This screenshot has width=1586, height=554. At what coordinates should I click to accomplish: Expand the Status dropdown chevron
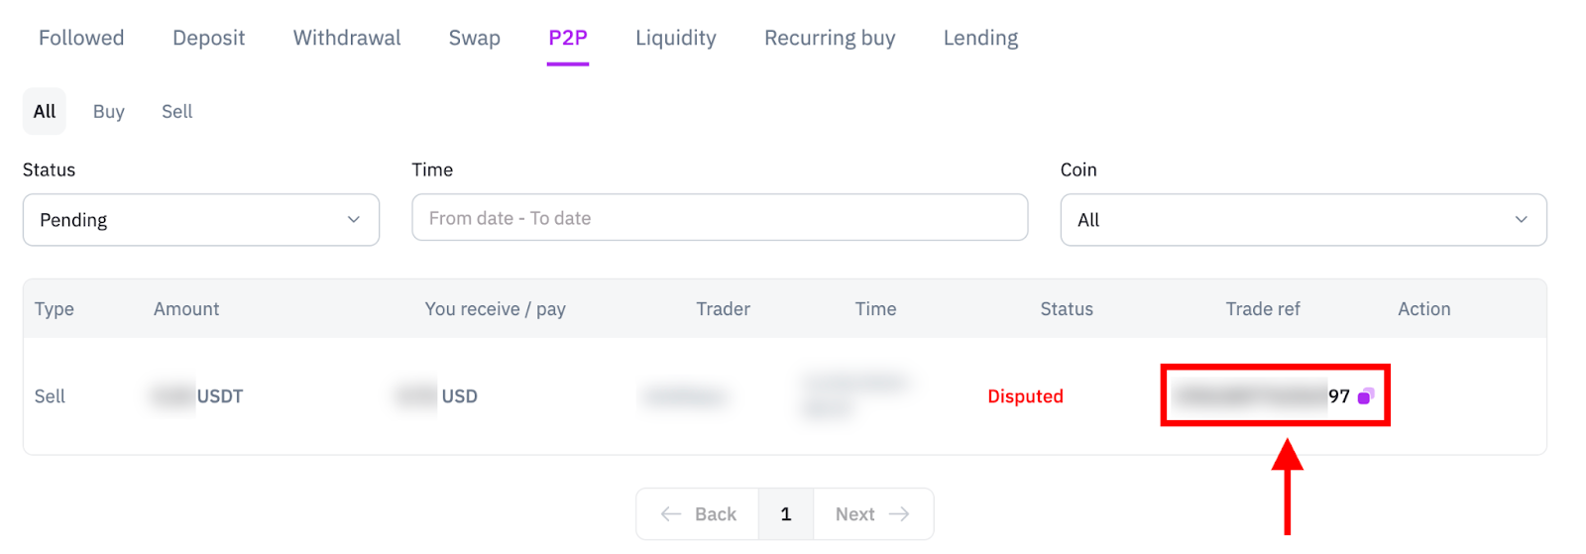pos(354,220)
